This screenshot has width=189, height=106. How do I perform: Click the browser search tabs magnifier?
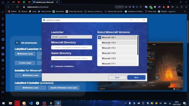(x=170, y=2)
